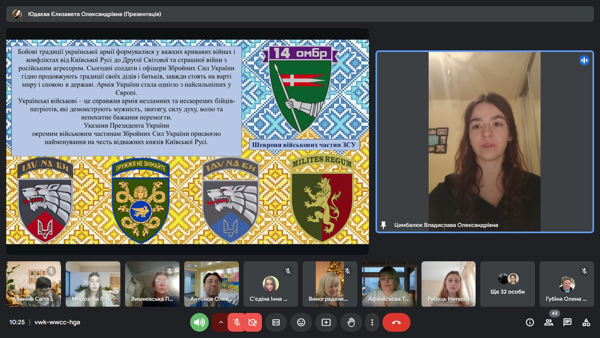The height and width of the screenshot is (338, 600).
Task: Select Виноградeнк... participant tile
Action: point(330,284)
